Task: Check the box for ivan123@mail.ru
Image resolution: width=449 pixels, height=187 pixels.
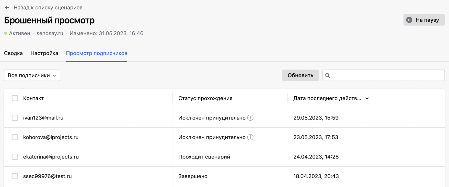Action: coord(15,118)
